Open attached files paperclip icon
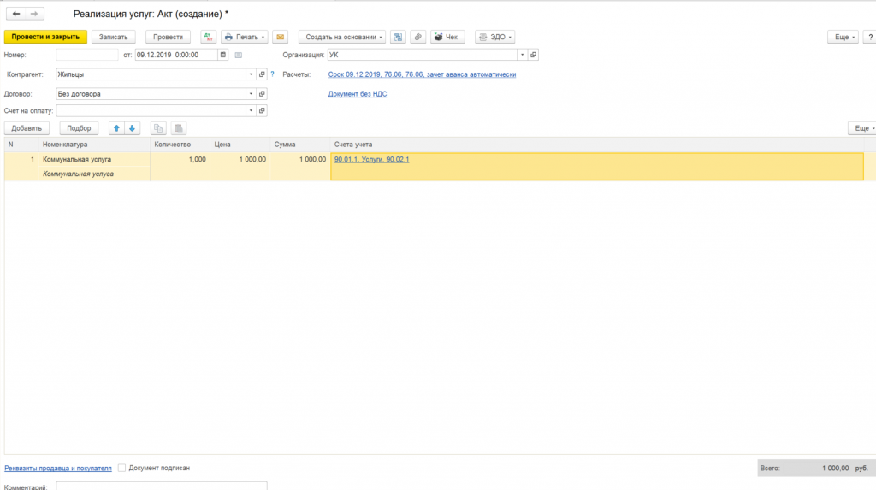This screenshot has height=490, width=876. [417, 37]
